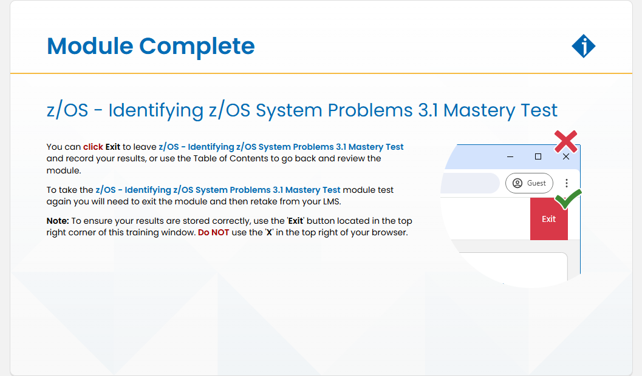The width and height of the screenshot is (642, 376).
Task: Click the blue diamond information icon
Action: point(584,45)
